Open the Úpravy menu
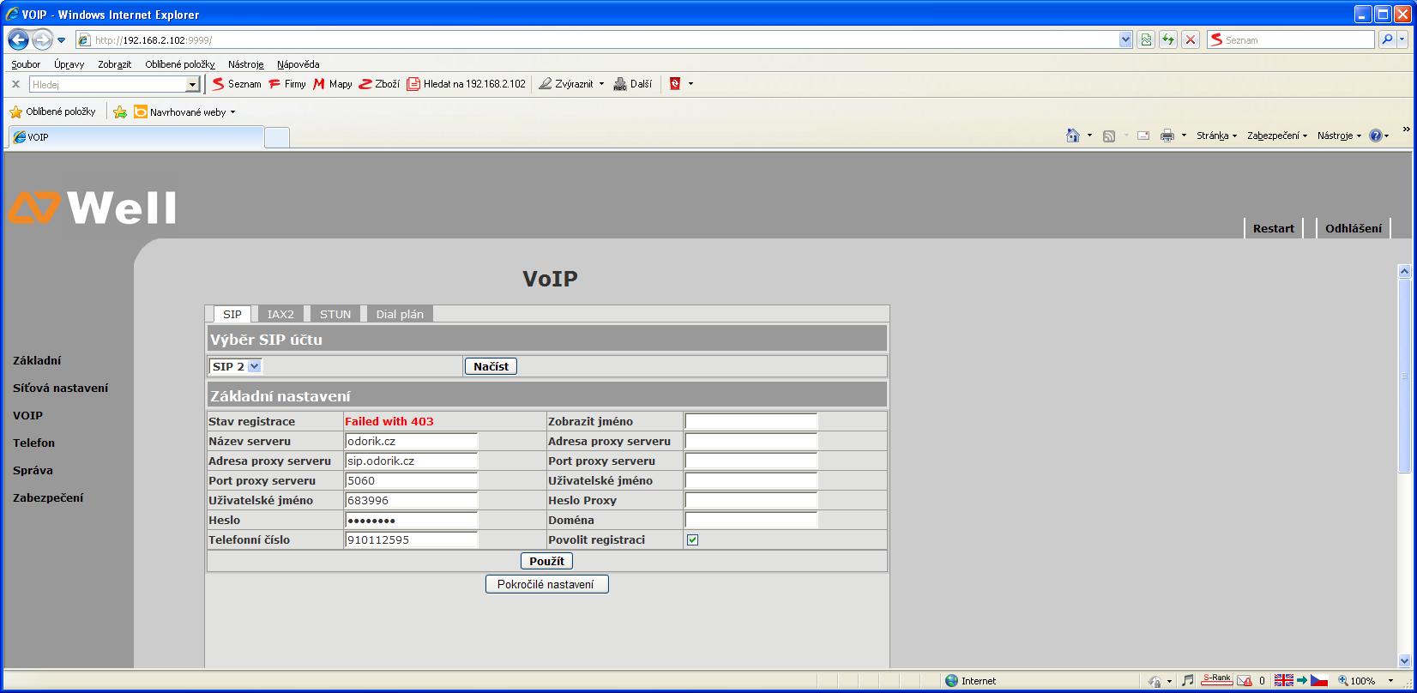1417x693 pixels. pos(69,64)
